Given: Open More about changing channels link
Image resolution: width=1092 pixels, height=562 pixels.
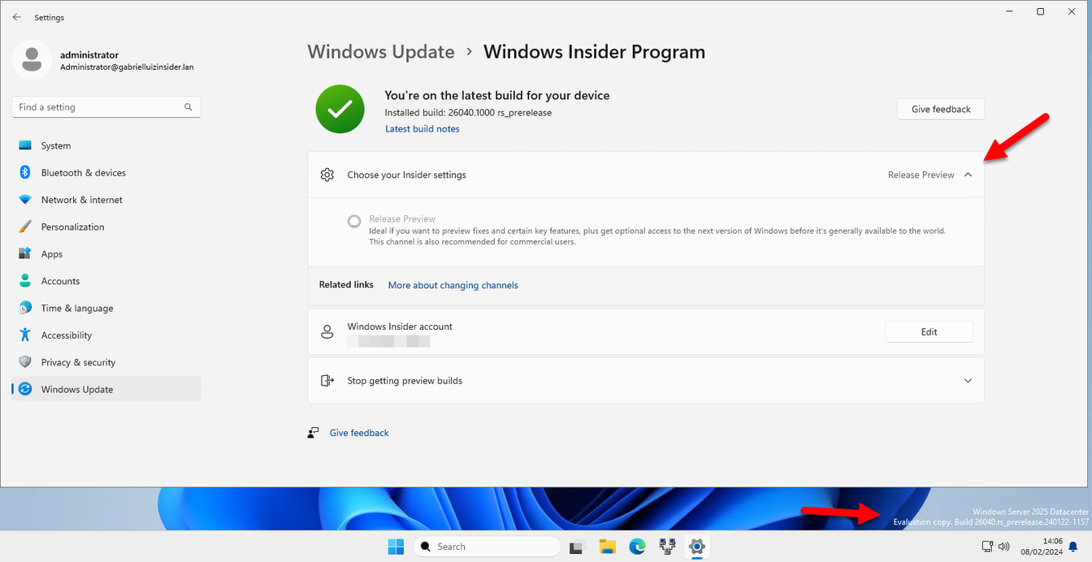Looking at the screenshot, I should pyautogui.click(x=453, y=285).
